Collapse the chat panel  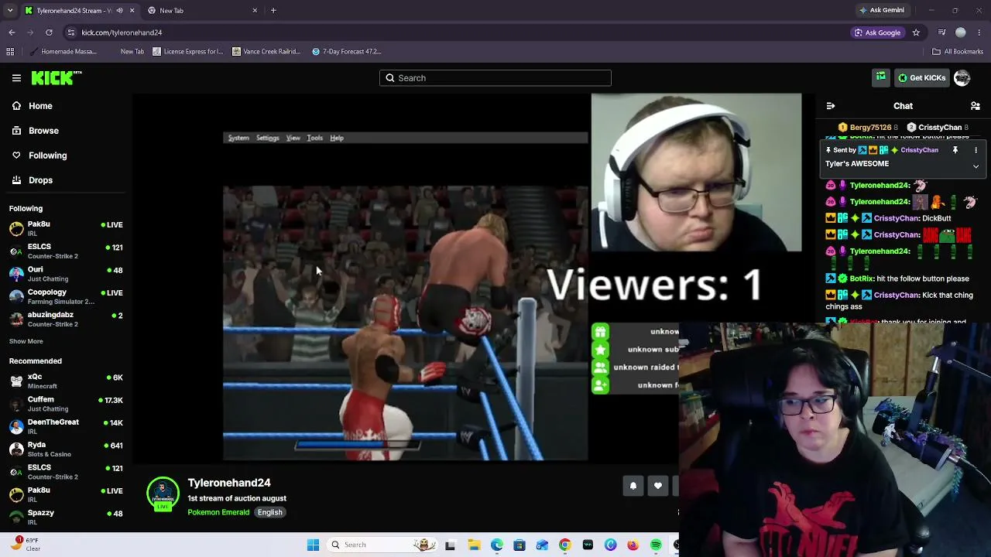click(831, 106)
